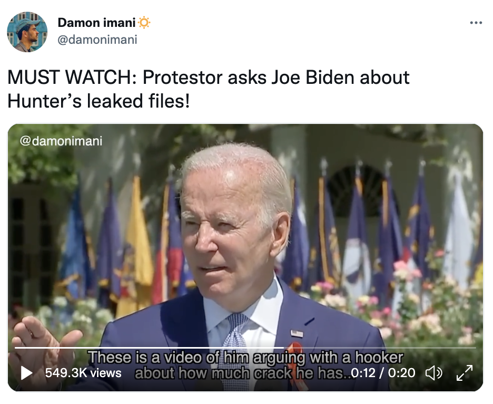Click the 549.3K views counter
This screenshot has width=493, height=404.
[x=83, y=373]
